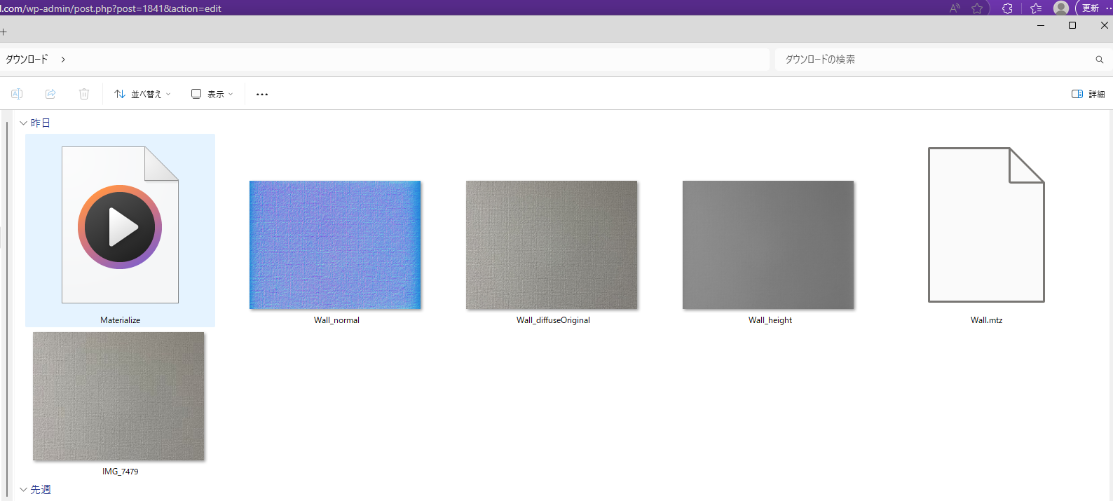Open the 並べ替え sort dropdown

coord(143,94)
